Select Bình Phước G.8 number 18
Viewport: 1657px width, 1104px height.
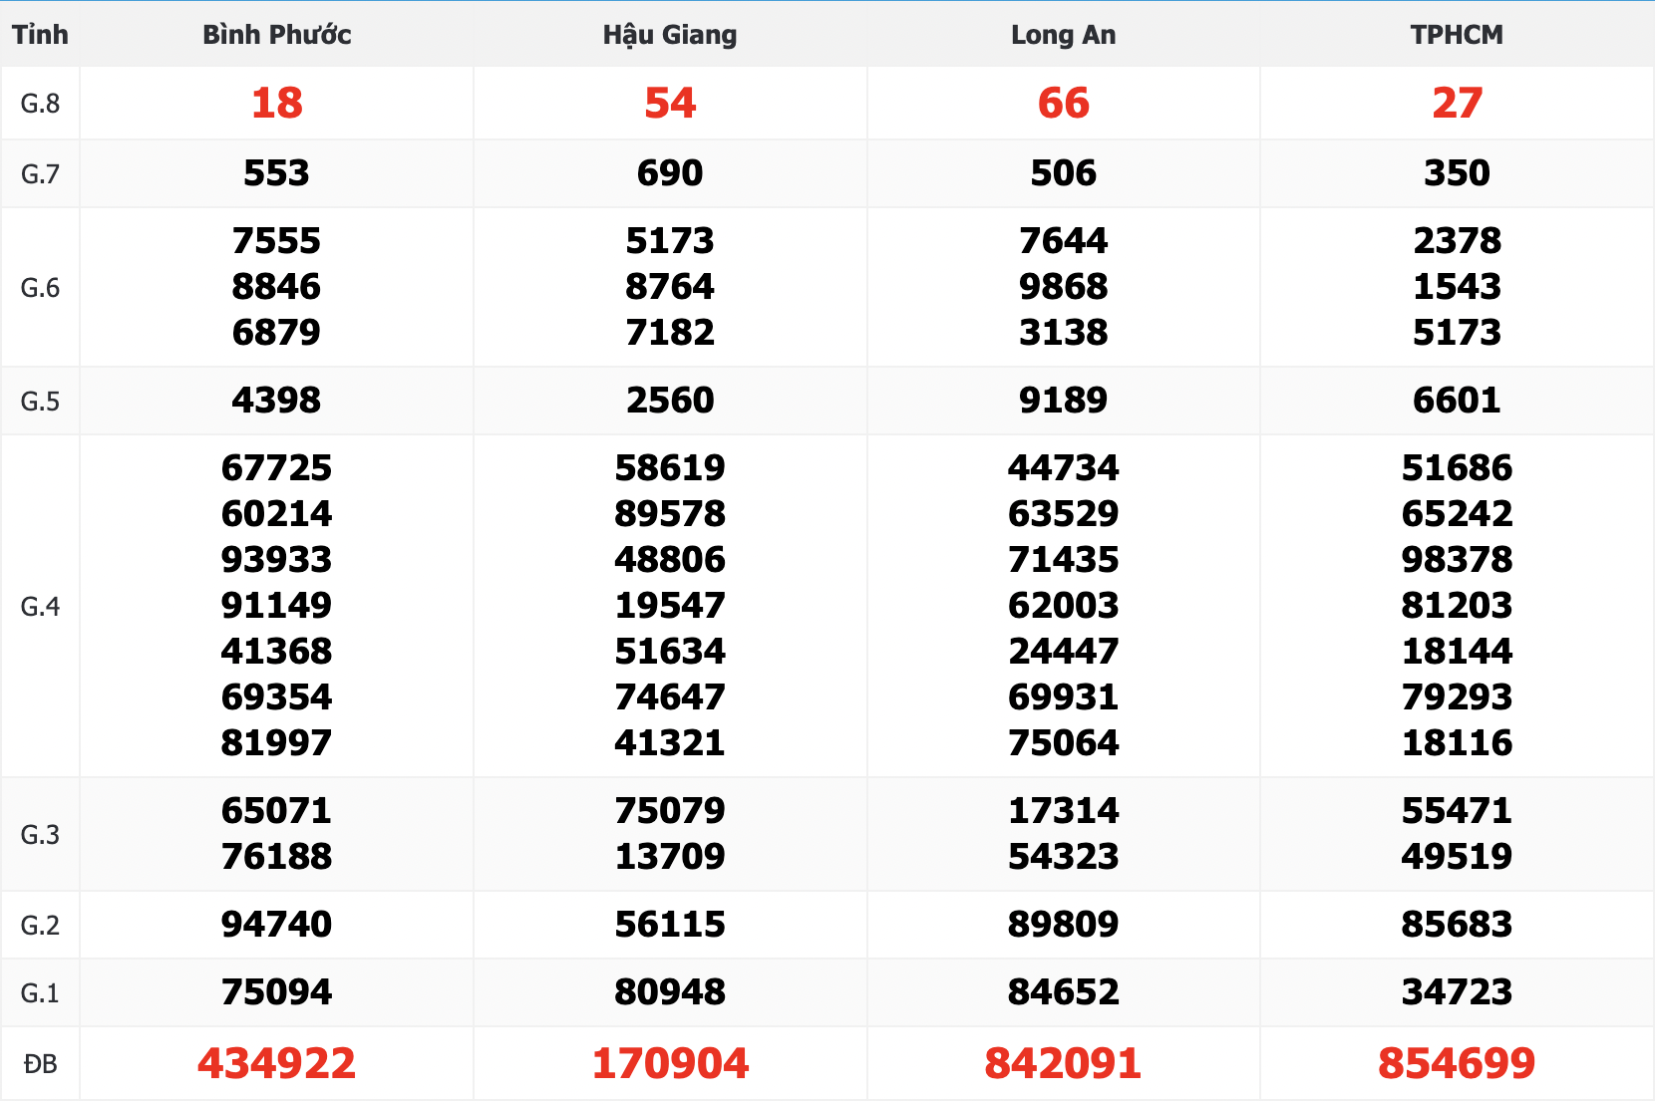[x=276, y=104]
